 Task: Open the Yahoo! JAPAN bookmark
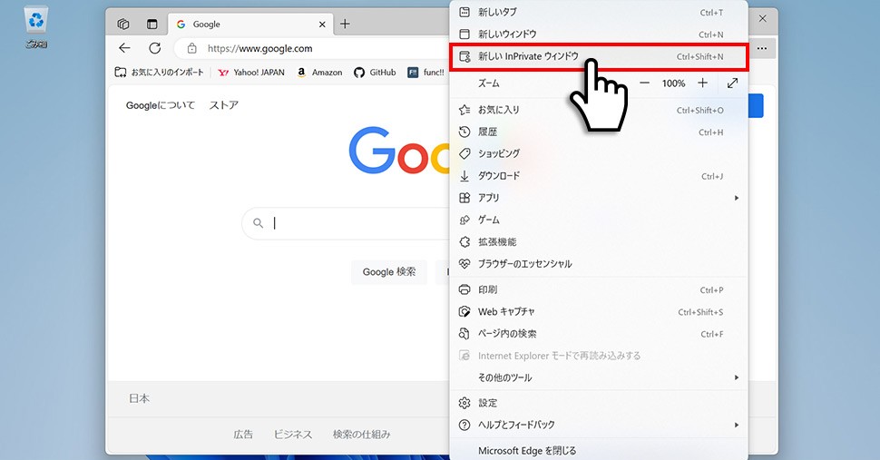point(251,73)
